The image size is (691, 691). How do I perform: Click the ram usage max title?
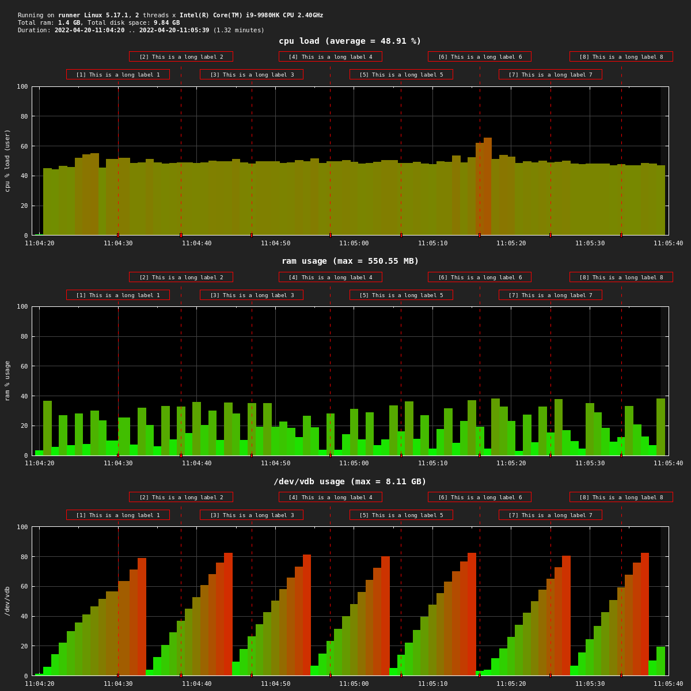click(x=350, y=261)
